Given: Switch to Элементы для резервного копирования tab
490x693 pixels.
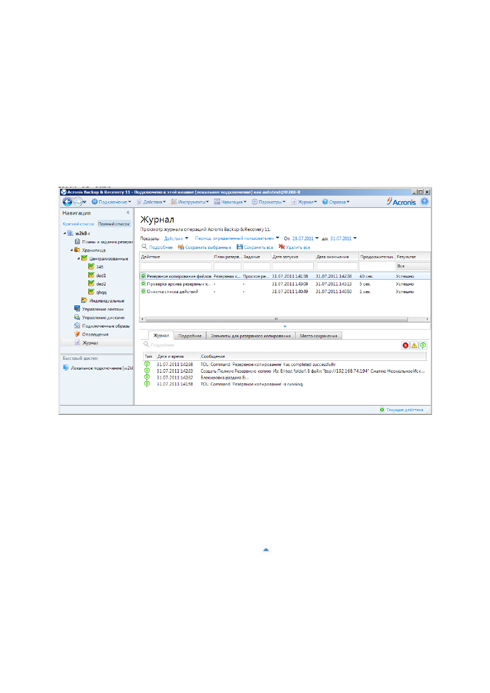Looking at the screenshot, I should 250,336.
